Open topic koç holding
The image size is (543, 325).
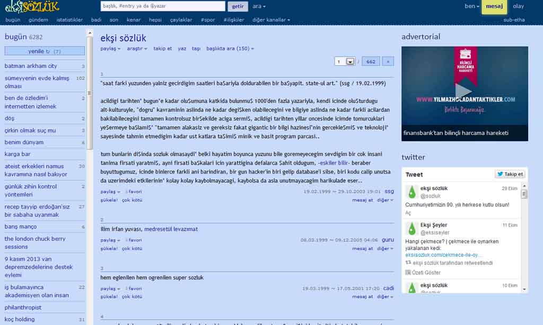[20, 319]
